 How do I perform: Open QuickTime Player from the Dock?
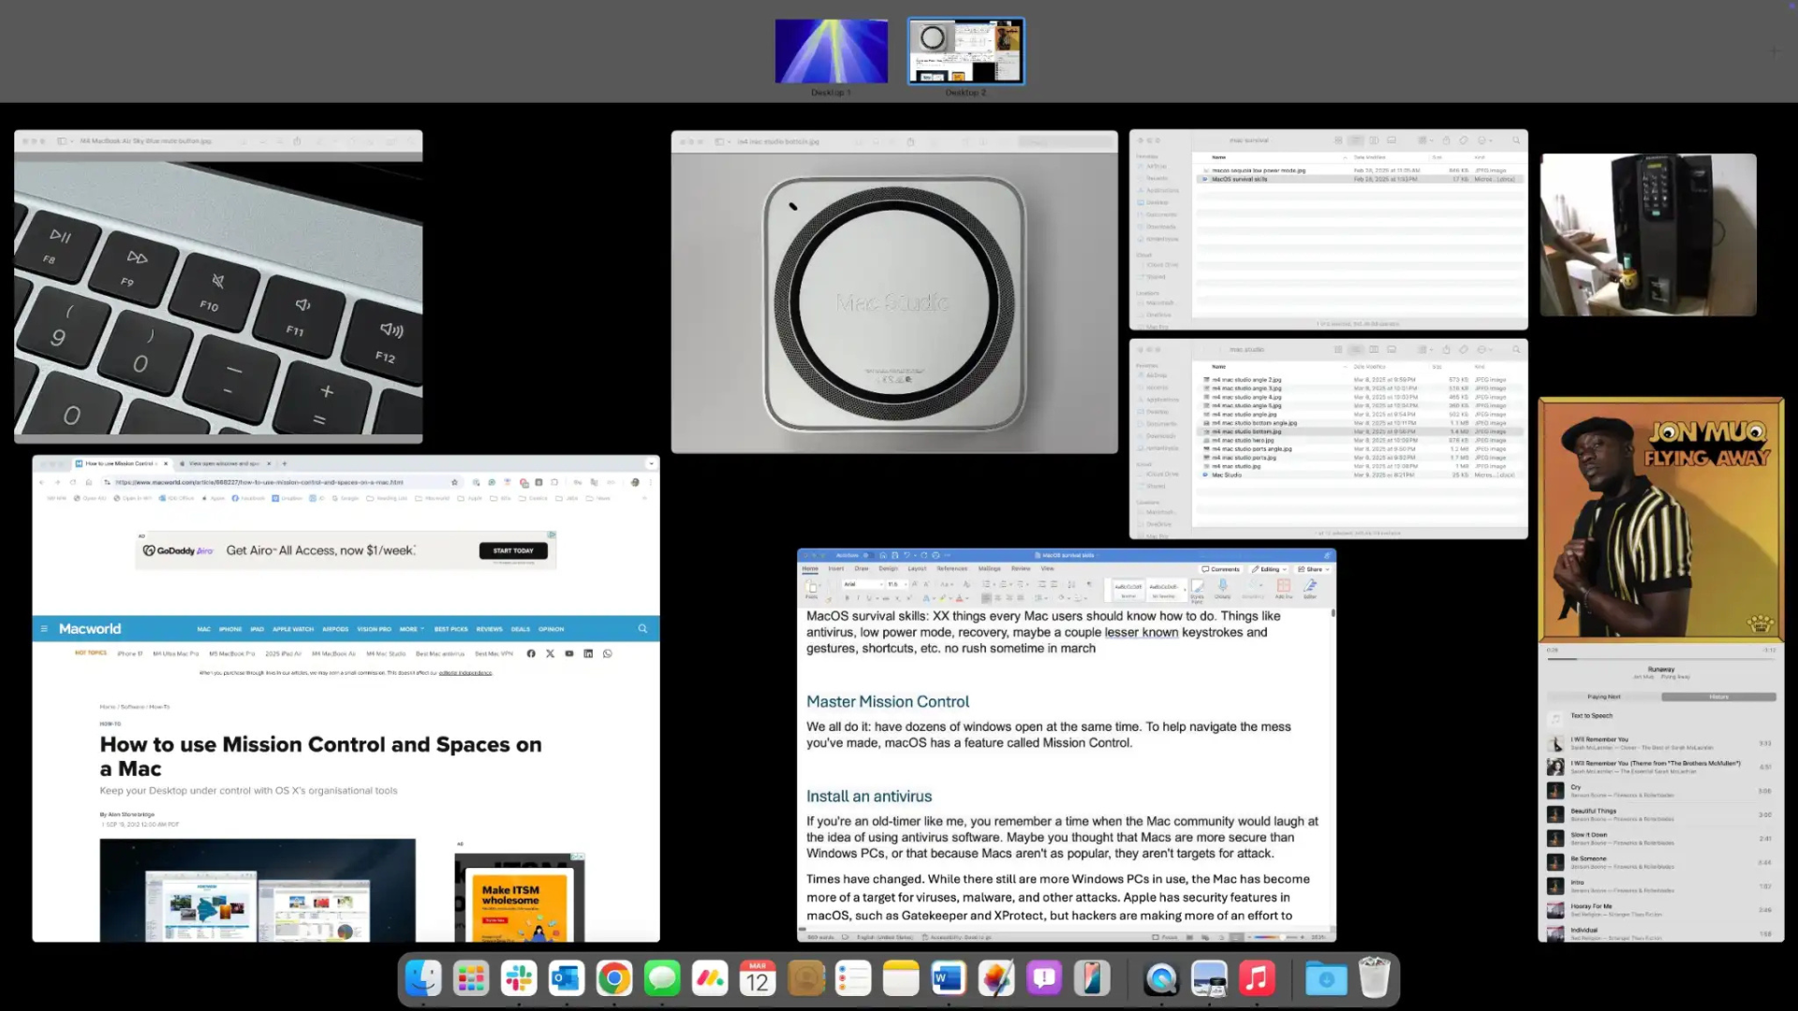(x=1161, y=977)
